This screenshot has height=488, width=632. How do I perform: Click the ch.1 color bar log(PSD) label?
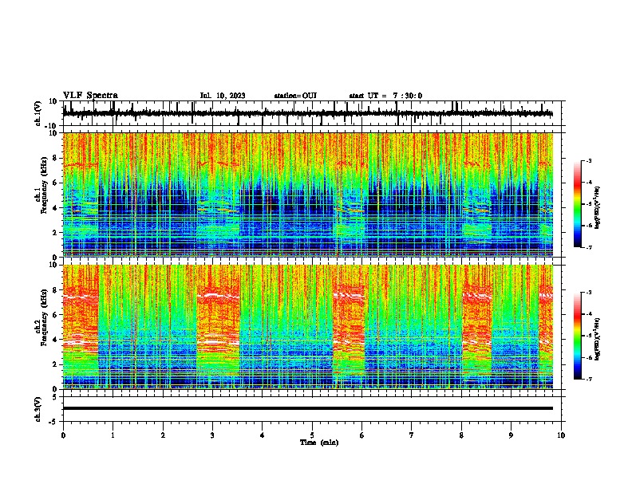(597, 207)
